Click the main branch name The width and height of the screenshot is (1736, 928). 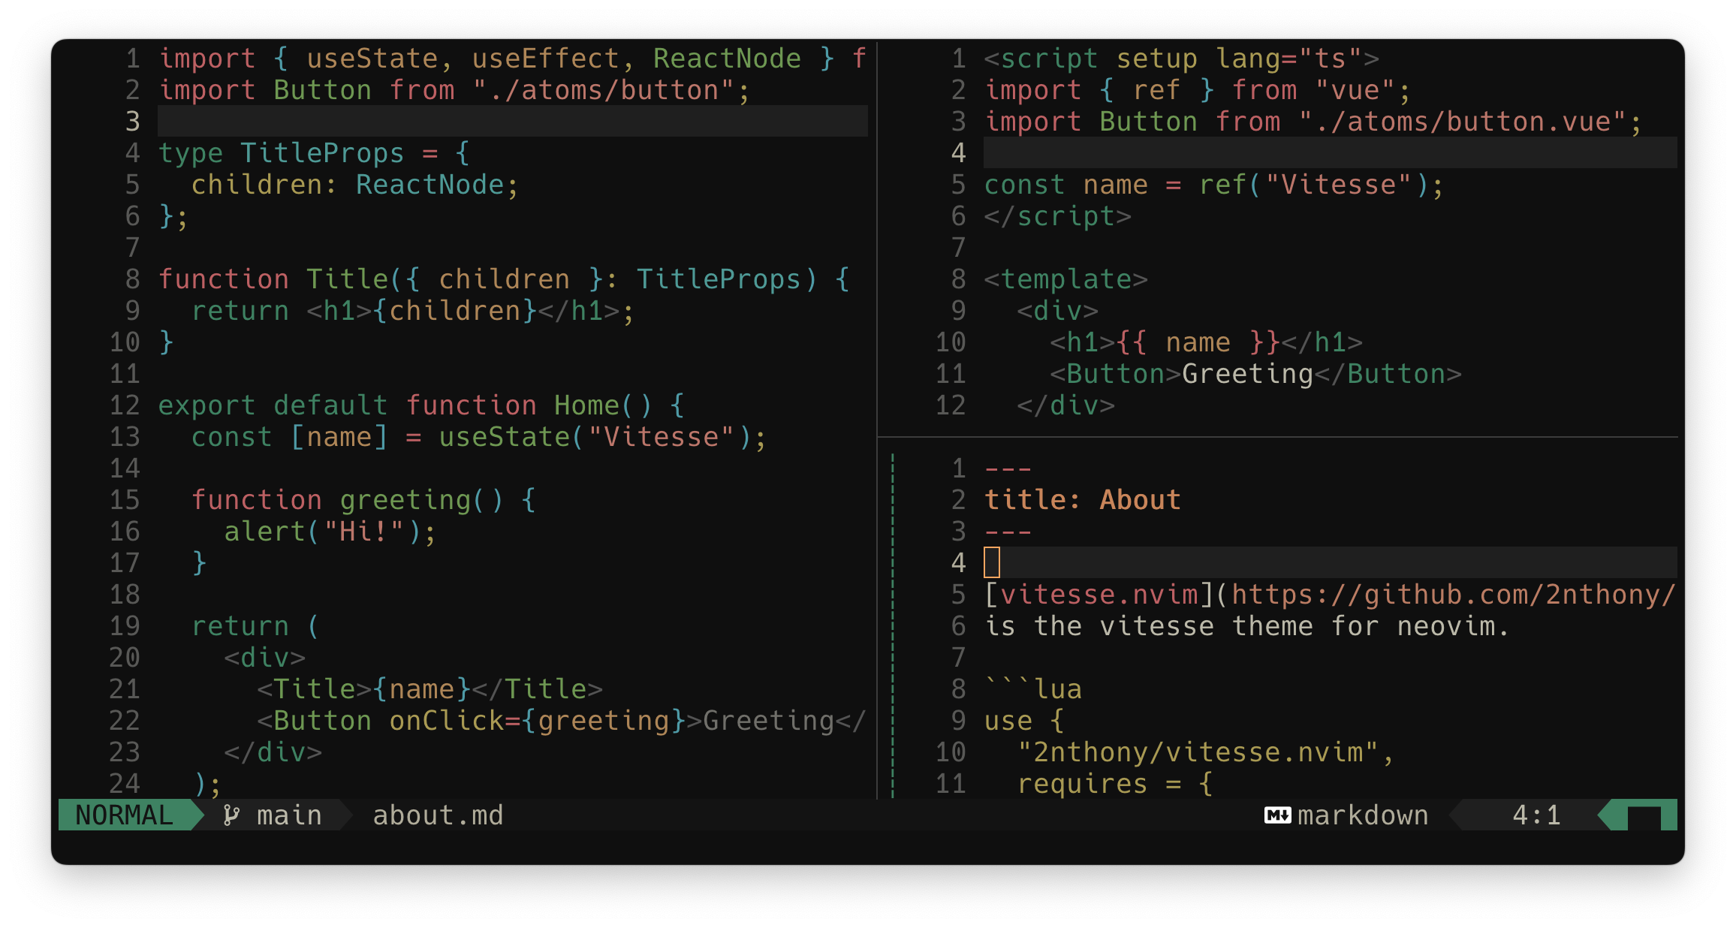click(x=289, y=815)
